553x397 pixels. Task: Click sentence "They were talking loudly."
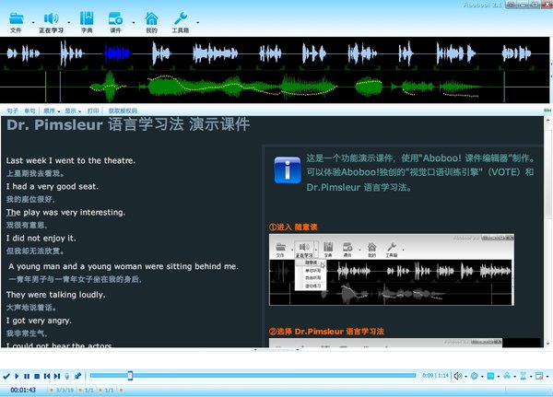(55, 295)
